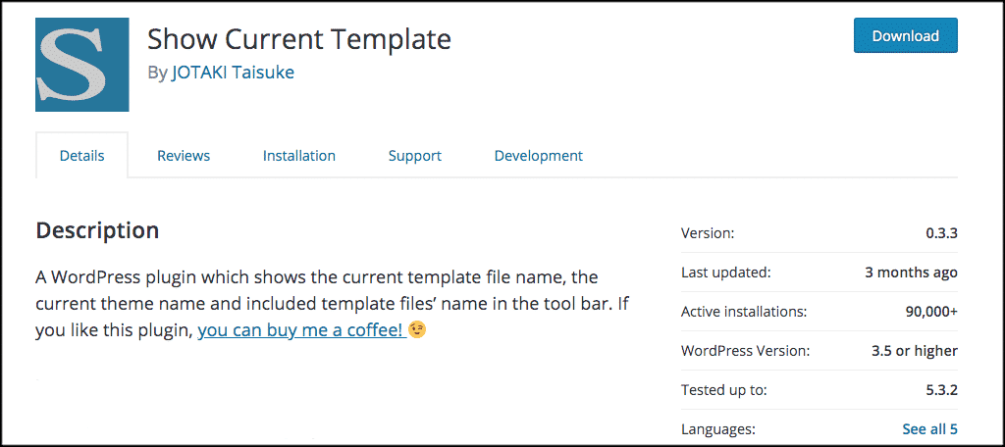The width and height of the screenshot is (1005, 447).
Task: Go to the Support tab
Action: pyautogui.click(x=415, y=156)
